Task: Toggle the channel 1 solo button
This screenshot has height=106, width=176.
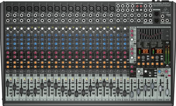Action: [11, 83]
